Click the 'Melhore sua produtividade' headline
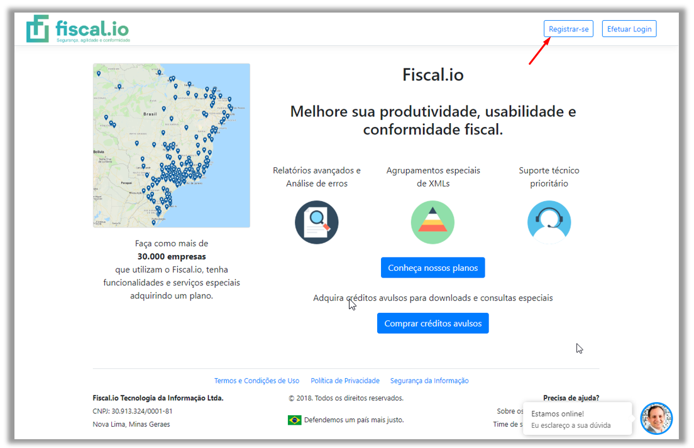Screen dimensions: 694x448 tap(433, 120)
